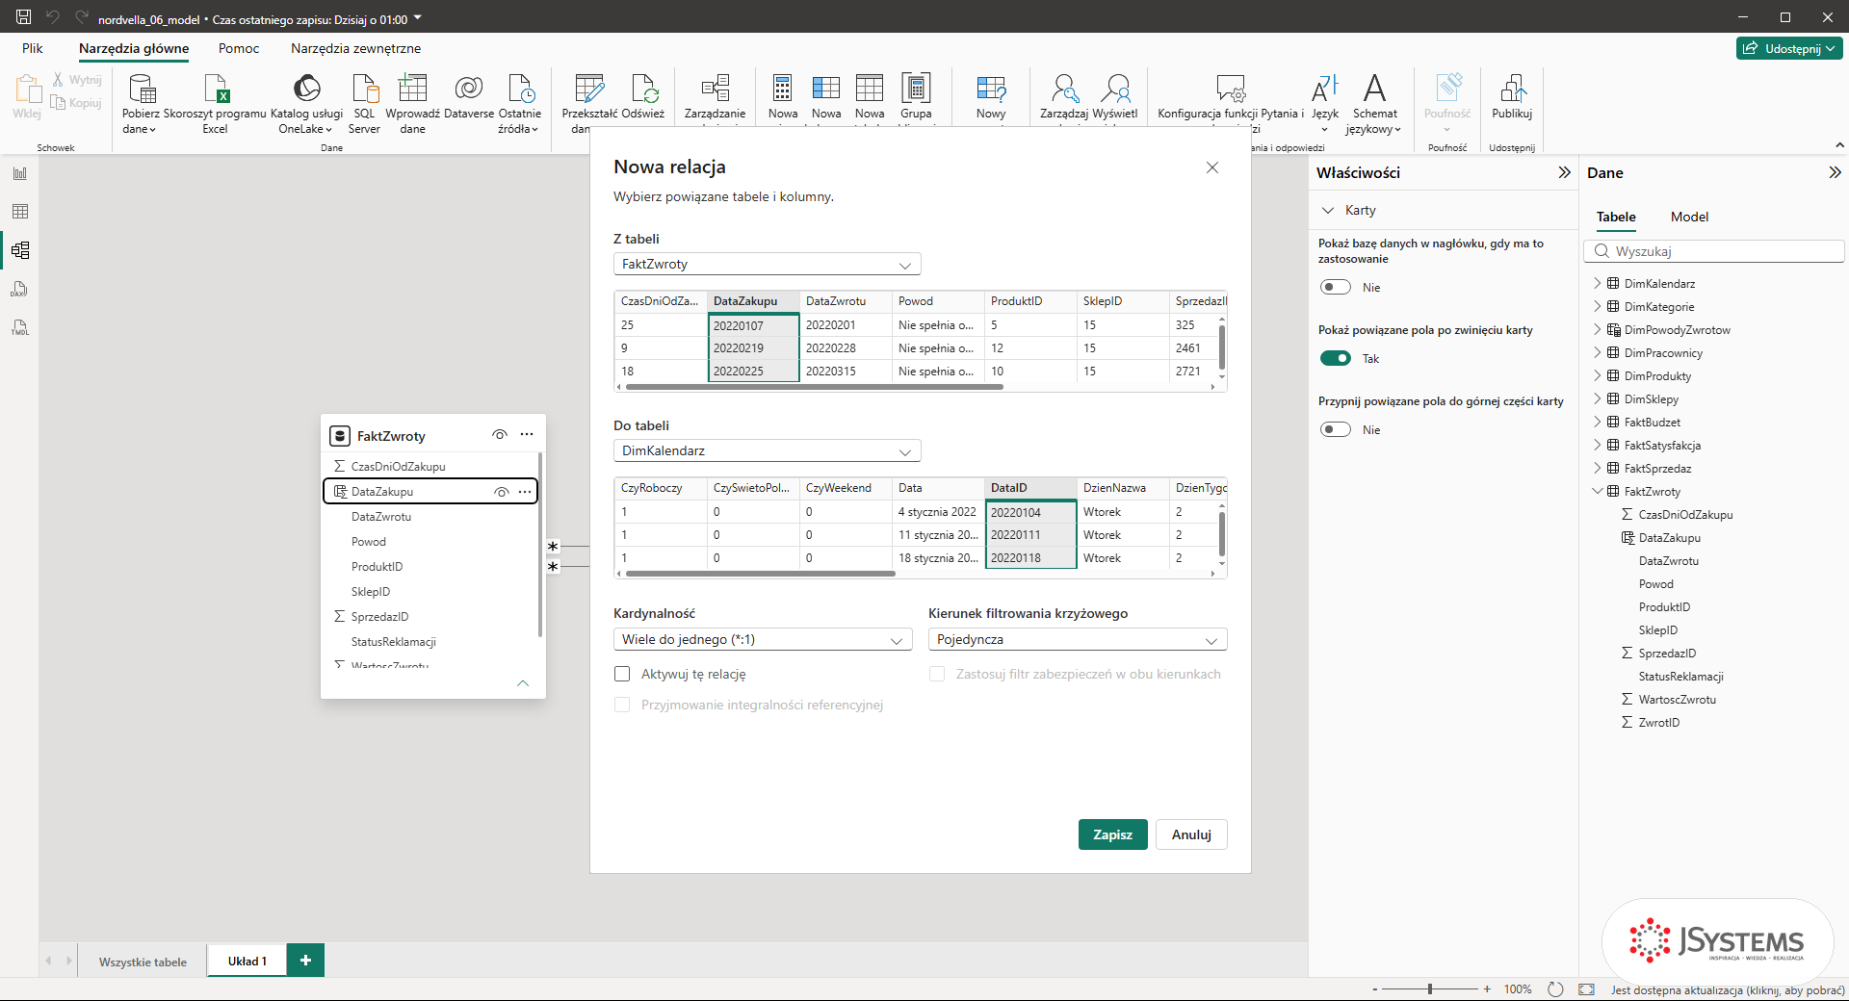Expand DimKalendarz table in Dane pane
The width and height of the screenshot is (1849, 1001).
click(x=1598, y=283)
